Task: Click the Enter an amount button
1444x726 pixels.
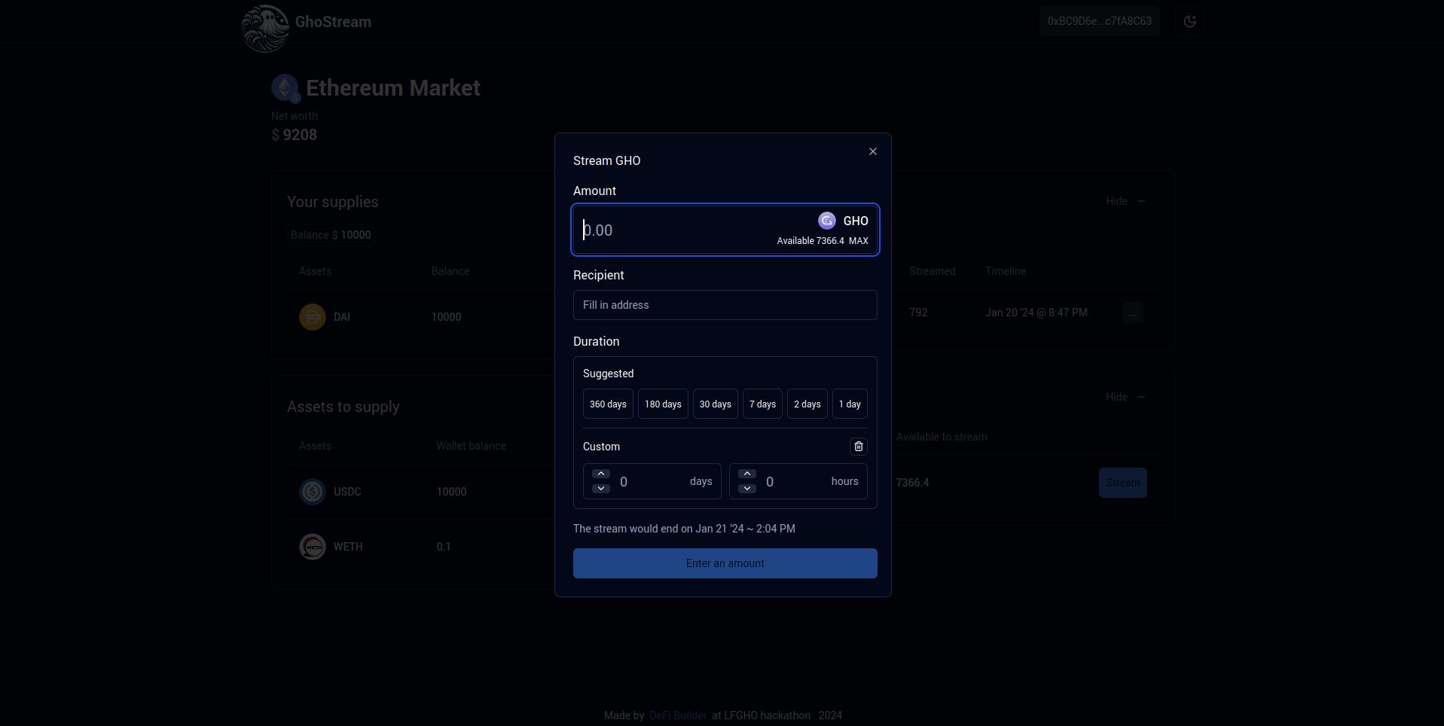Action: [x=725, y=563]
